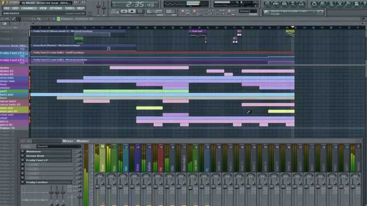Open Fruity Fast LP slot dropdown arrow
This screenshot has height=206, width=367.
[23, 160]
